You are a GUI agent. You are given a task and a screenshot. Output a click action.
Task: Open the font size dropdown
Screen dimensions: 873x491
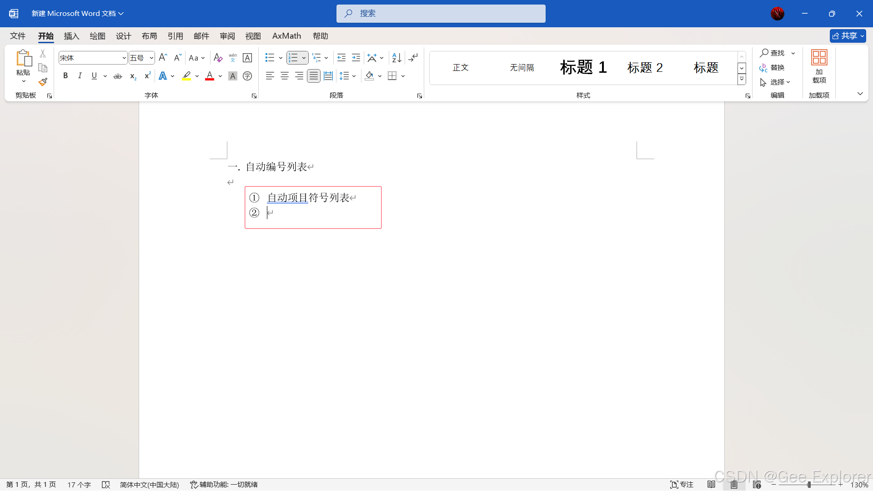click(x=151, y=58)
